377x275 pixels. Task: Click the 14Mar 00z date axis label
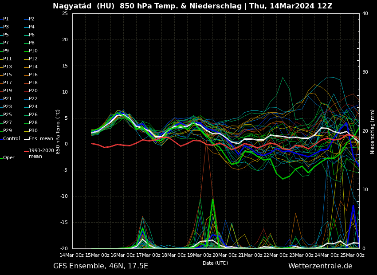[x=72, y=255]
